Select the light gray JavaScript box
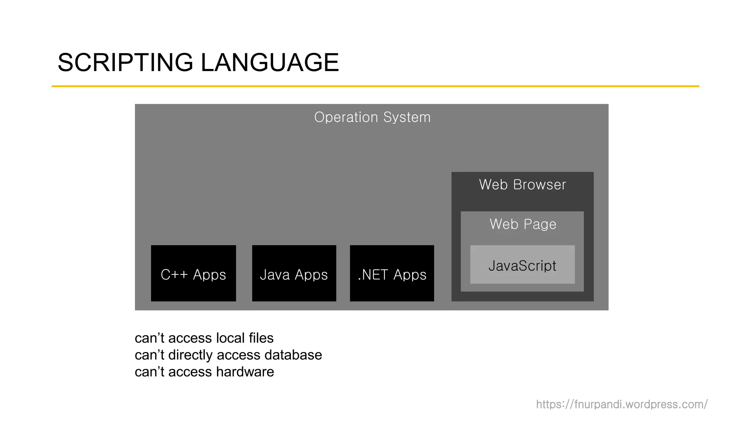This screenshot has height=422, width=751. [522, 265]
